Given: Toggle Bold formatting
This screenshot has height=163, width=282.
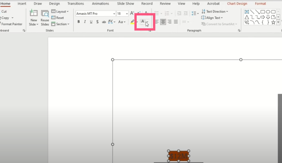Looking at the screenshot, I should pos(79,22).
